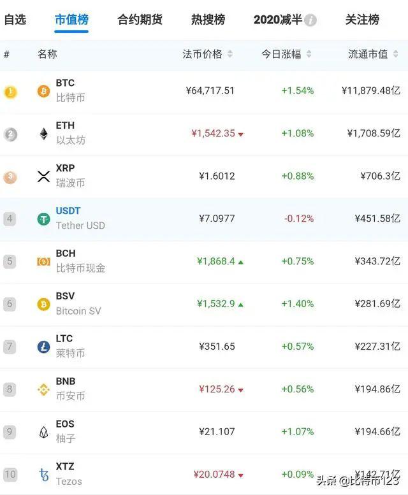Click the yellow Bitcoin SV icon
Image resolution: width=408 pixels, height=495 pixels.
[43, 304]
